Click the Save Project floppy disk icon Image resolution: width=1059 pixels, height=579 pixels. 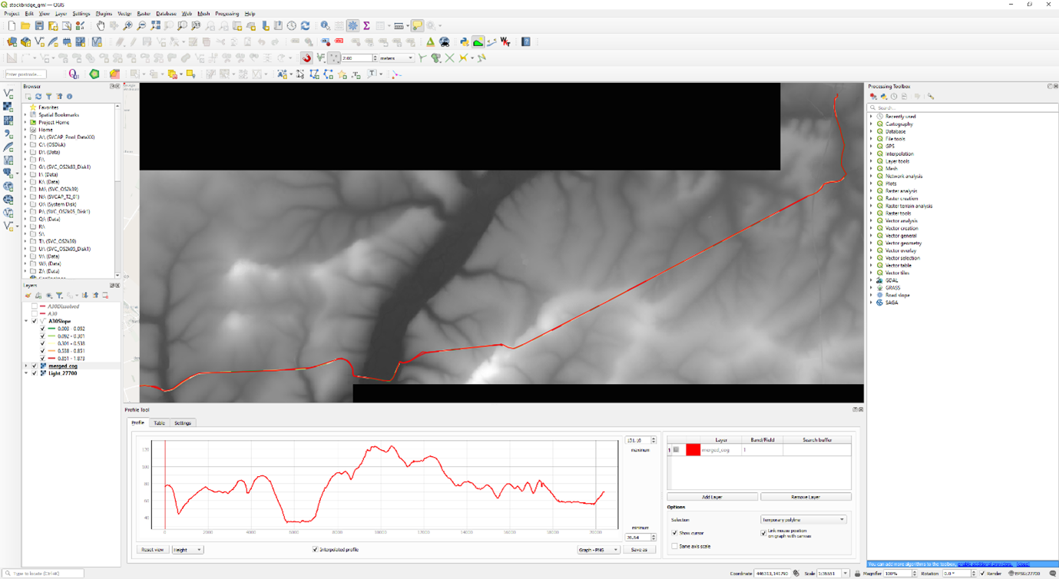pos(39,26)
